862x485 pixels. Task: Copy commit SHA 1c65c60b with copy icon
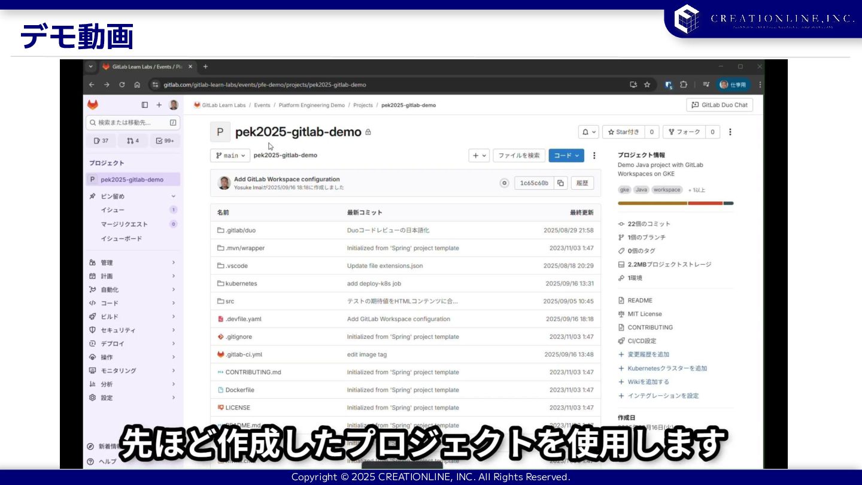[x=560, y=183]
